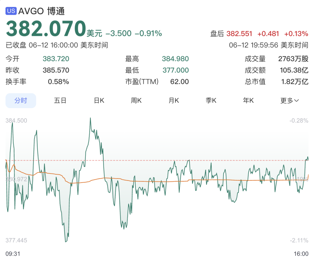
Task: Click the US market badge icon
Action: (11, 11)
